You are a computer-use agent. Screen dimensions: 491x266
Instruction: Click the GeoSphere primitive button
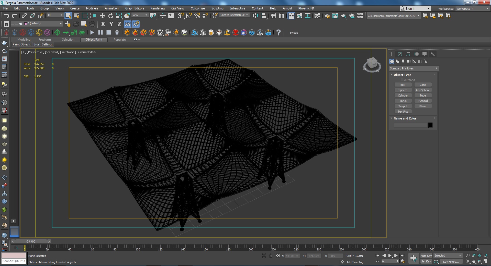click(x=423, y=90)
